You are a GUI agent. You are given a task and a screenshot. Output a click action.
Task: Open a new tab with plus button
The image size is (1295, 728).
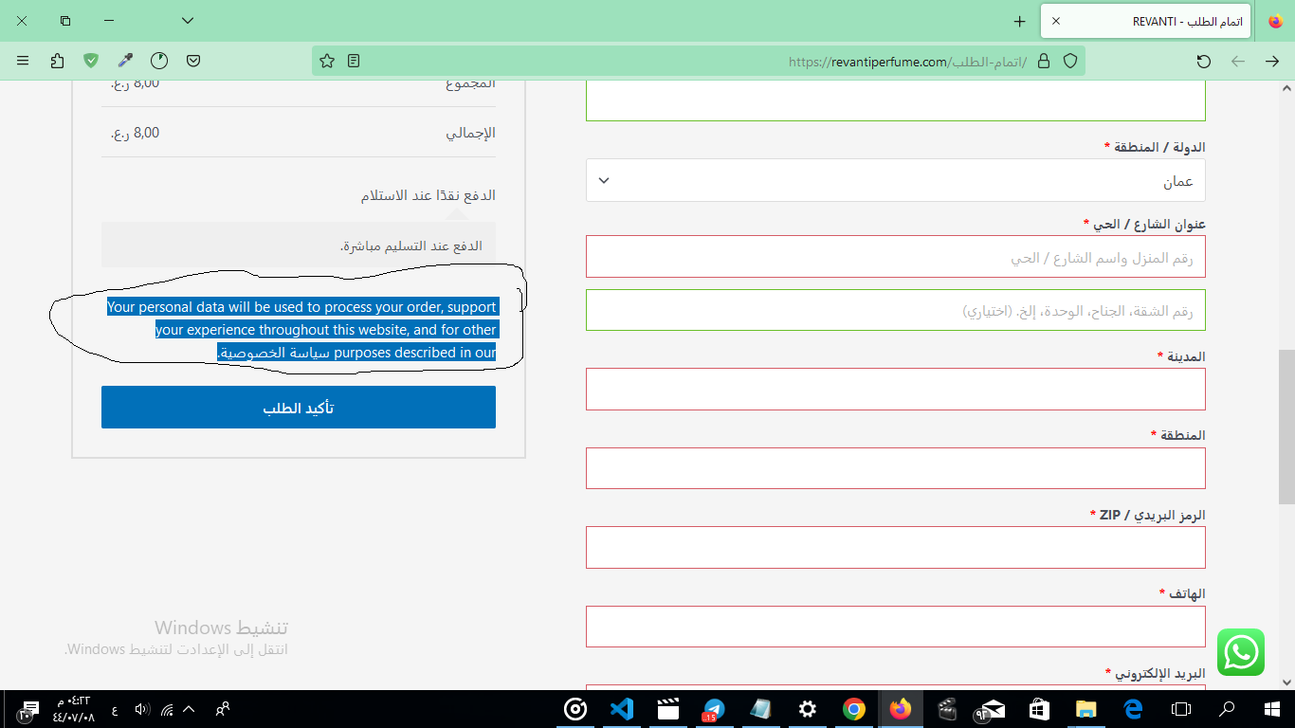click(1019, 20)
